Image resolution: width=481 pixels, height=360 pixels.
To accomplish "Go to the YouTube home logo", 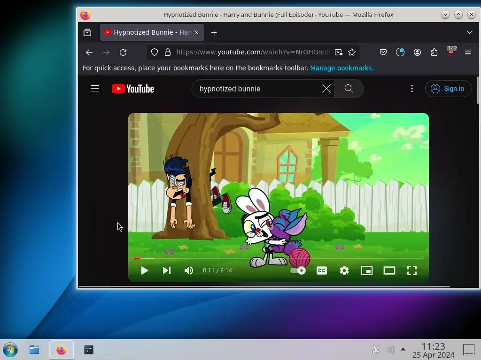I will (133, 89).
